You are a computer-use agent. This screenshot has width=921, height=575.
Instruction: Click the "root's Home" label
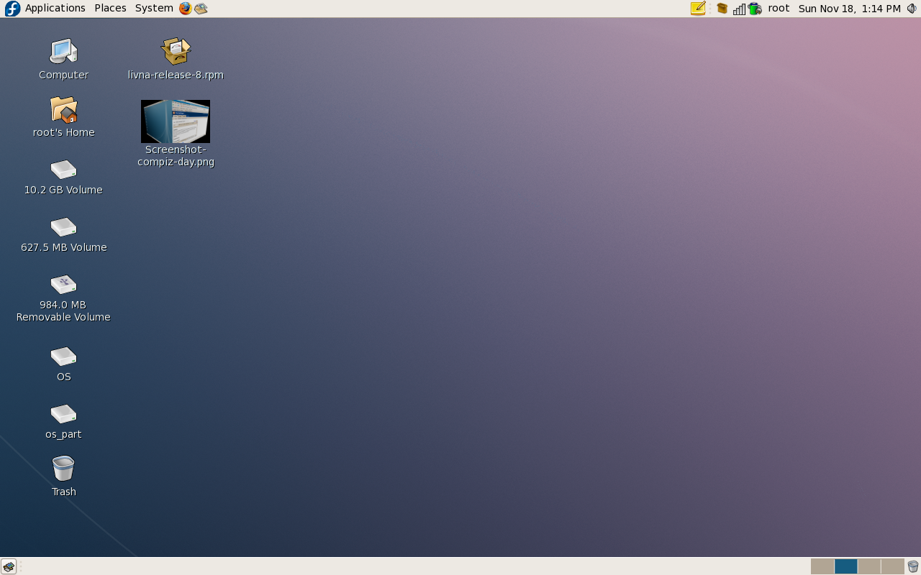(x=63, y=132)
